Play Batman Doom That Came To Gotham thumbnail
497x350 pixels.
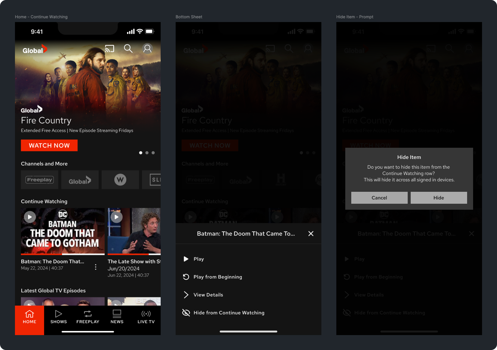[x=63, y=231]
